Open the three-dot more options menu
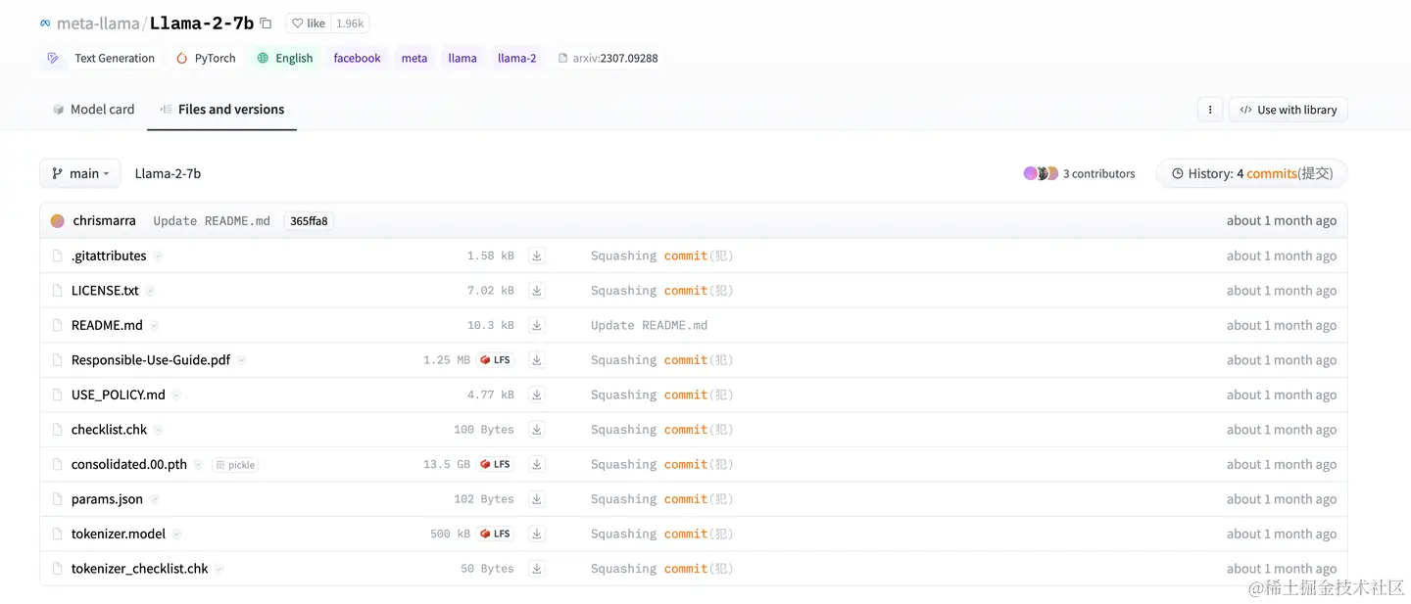The height and width of the screenshot is (604, 1411). coord(1210,110)
